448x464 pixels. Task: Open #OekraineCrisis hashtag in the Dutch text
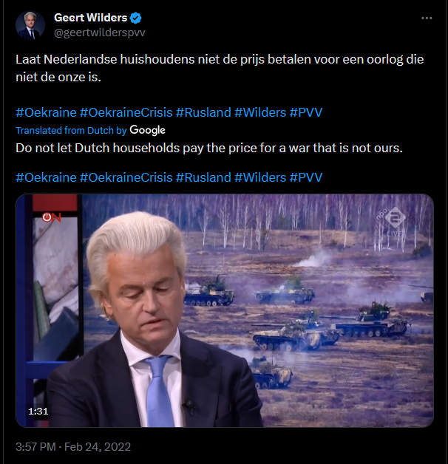(126, 112)
